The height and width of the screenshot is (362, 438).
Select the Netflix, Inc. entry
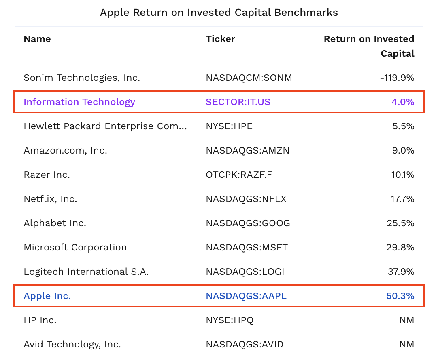point(50,199)
